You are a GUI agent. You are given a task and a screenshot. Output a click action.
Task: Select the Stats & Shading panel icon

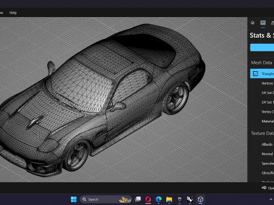[x=263, y=23]
